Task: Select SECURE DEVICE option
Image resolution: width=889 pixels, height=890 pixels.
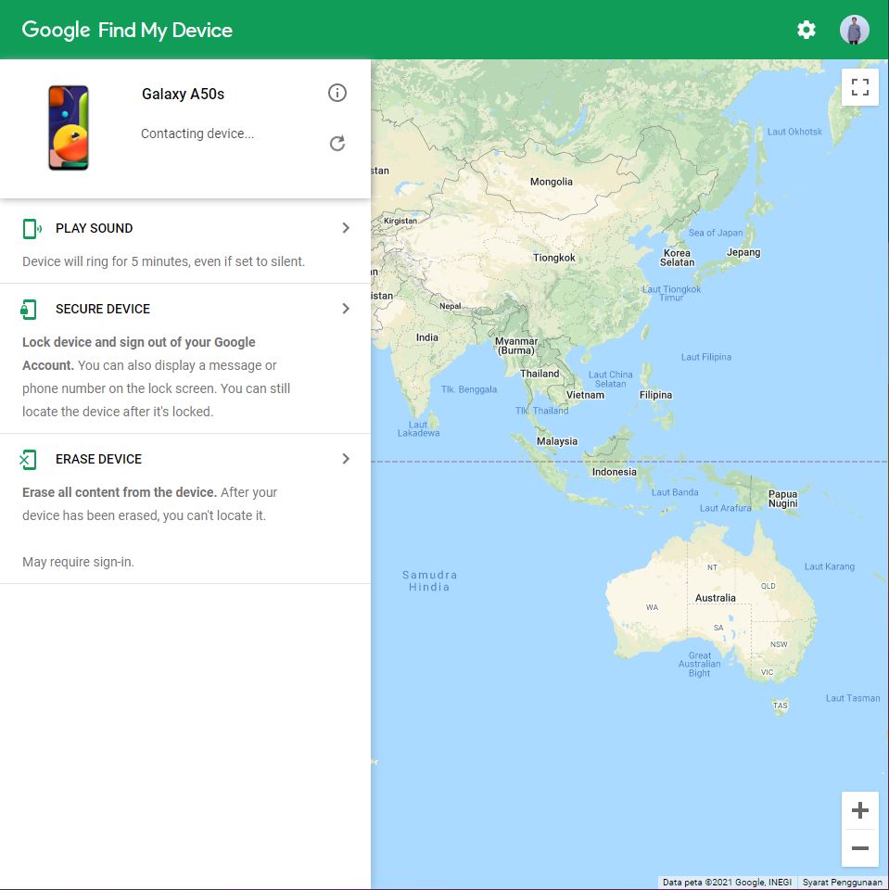Action: [x=103, y=309]
